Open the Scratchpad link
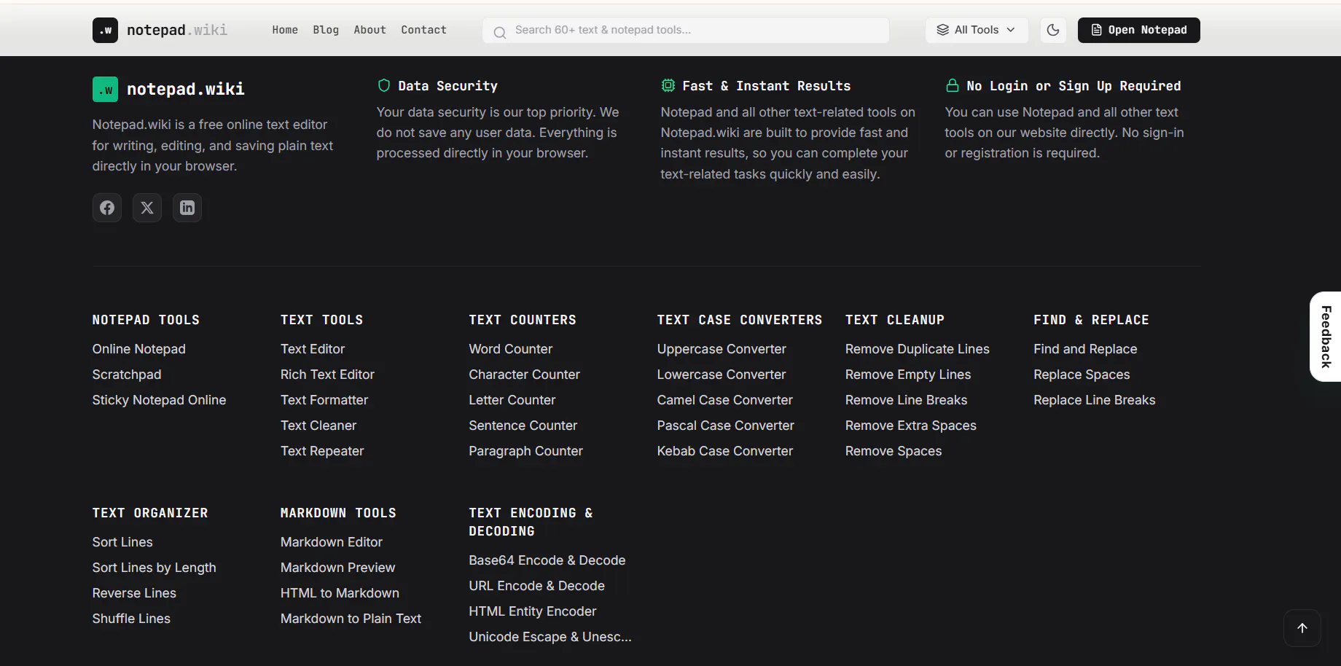 [x=127, y=375]
